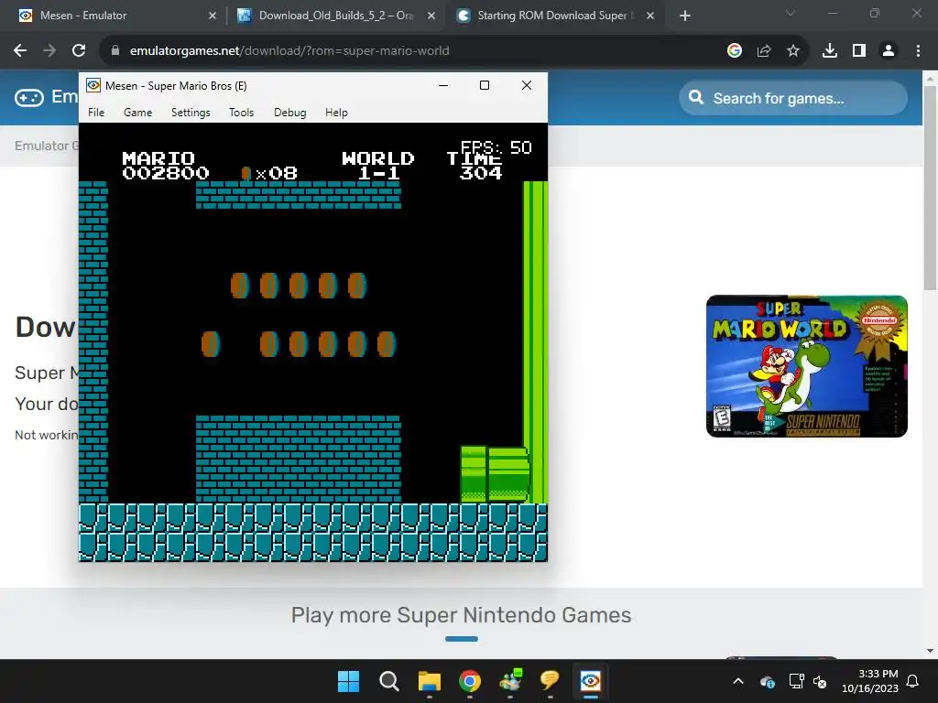Close the Starting ROM Download browser tab

click(x=650, y=16)
